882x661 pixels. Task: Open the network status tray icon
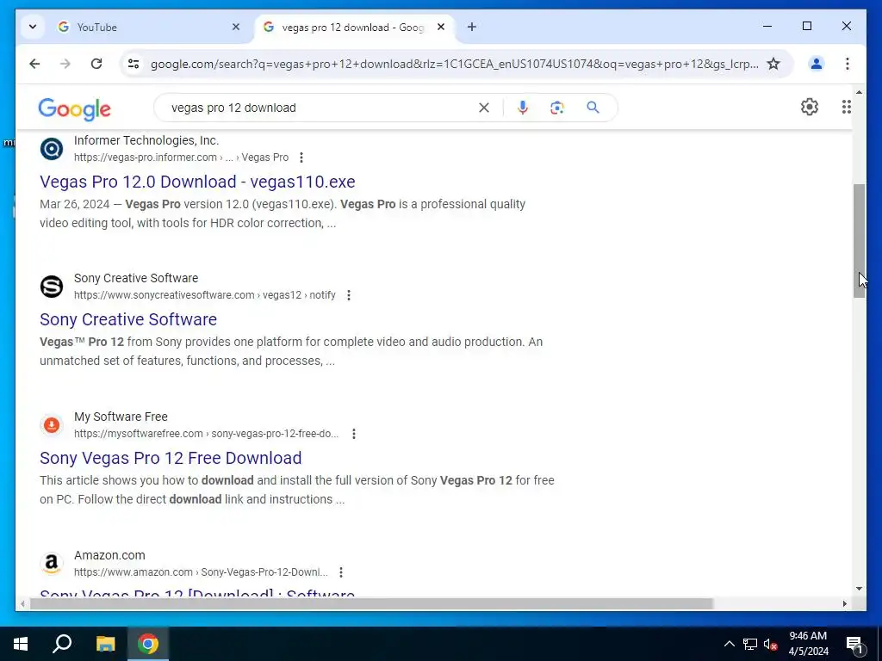pos(750,644)
